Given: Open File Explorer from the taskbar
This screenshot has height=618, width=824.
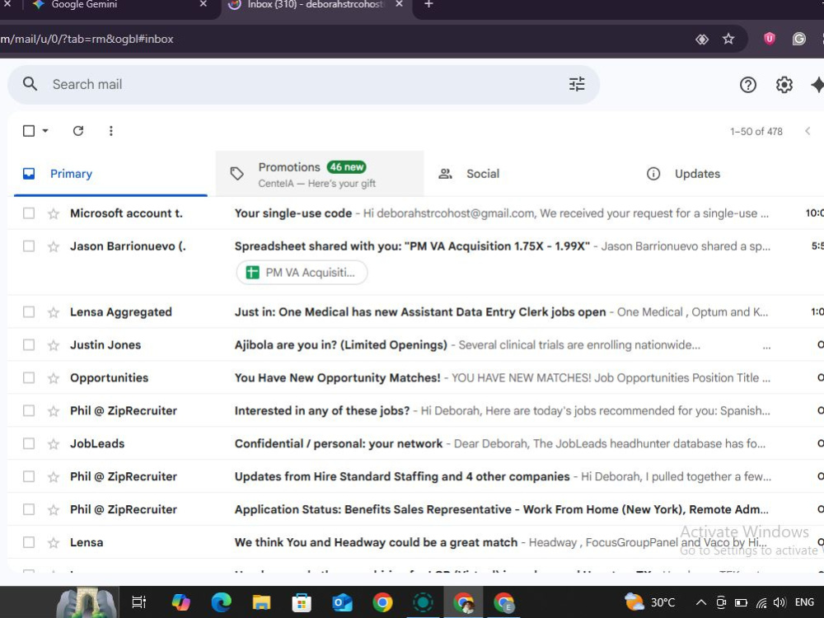Looking at the screenshot, I should (261, 602).
